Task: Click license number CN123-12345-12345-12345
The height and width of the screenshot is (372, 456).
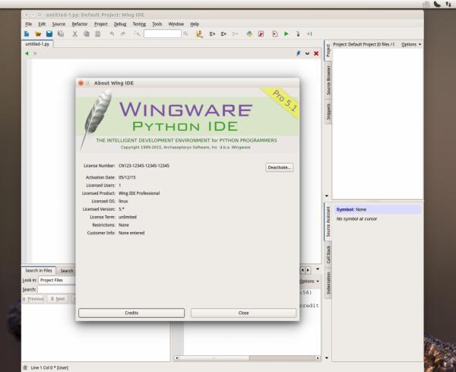Action: point(144,166)
